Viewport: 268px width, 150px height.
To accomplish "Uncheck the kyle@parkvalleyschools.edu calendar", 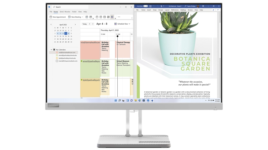I will pos(57,58).
